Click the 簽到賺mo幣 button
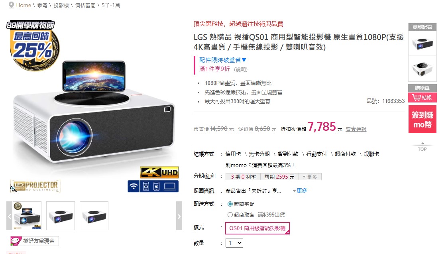This screenshot has height=254, width=446. coord(422,120)
